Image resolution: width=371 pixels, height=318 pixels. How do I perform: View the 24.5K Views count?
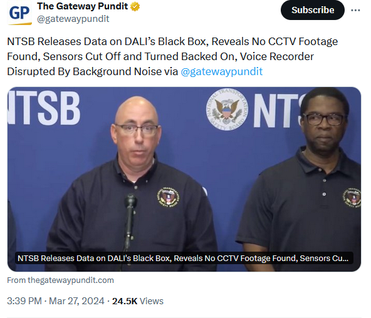click(x=138, y=301)
